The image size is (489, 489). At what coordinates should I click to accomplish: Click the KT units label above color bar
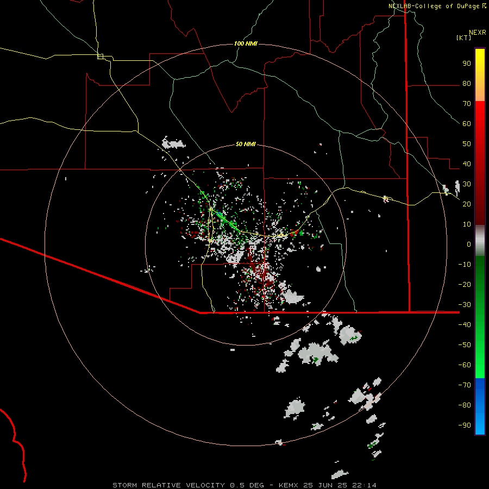464,37
